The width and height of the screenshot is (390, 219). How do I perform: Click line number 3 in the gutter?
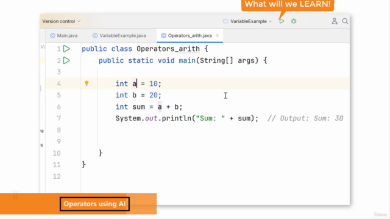coord(58,72)
